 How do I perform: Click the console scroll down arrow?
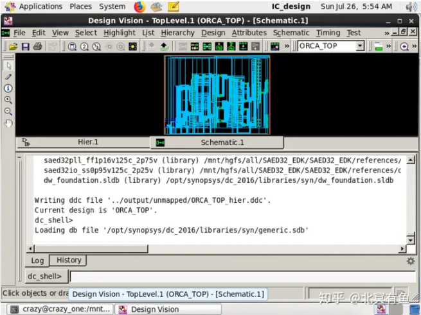pyautogui.click(x=411, y=240)
